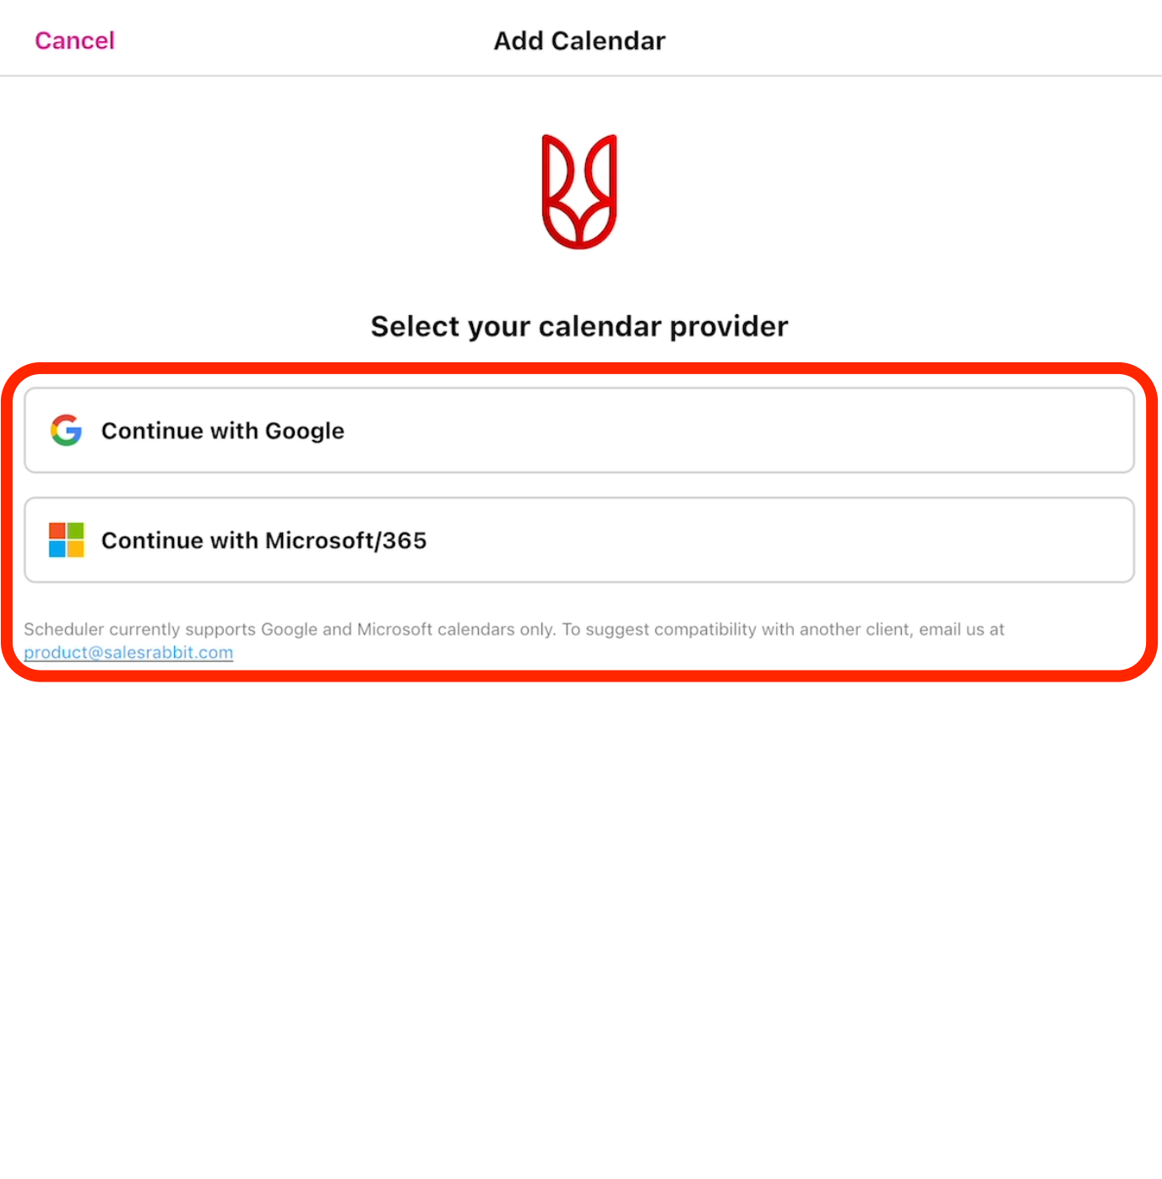Click empty right side of Google button
Screen dimensions: 1162x1179
(844, 430)
